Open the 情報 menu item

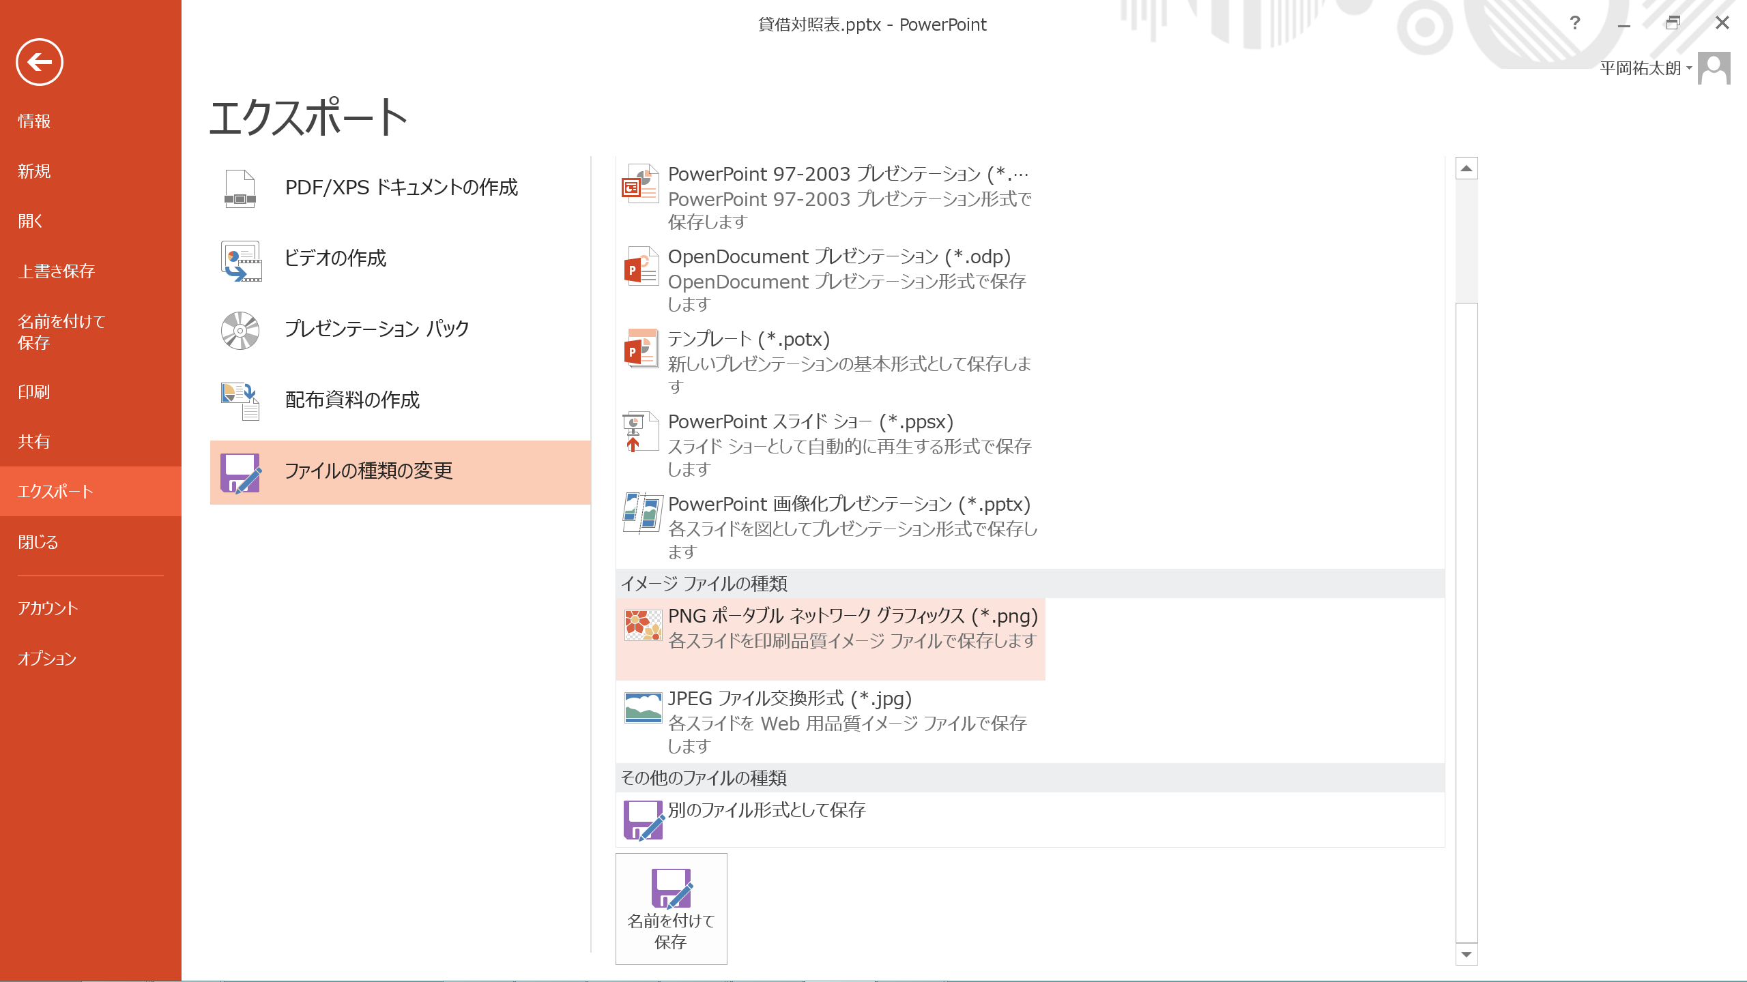point(34,121)
